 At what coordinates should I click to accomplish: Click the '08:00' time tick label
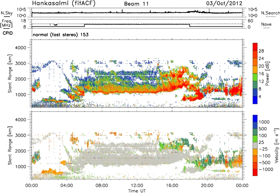(102, 186)
